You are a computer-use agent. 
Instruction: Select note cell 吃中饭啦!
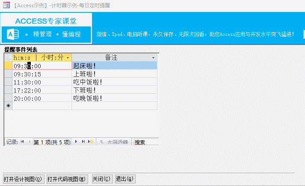(114, 82)
